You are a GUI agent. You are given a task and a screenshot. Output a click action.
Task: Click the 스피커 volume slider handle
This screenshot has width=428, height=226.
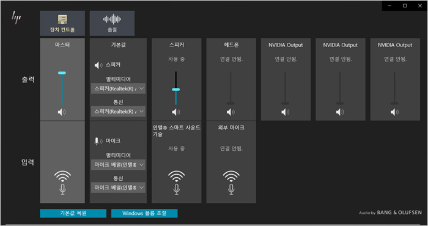(x=176, y=89)
